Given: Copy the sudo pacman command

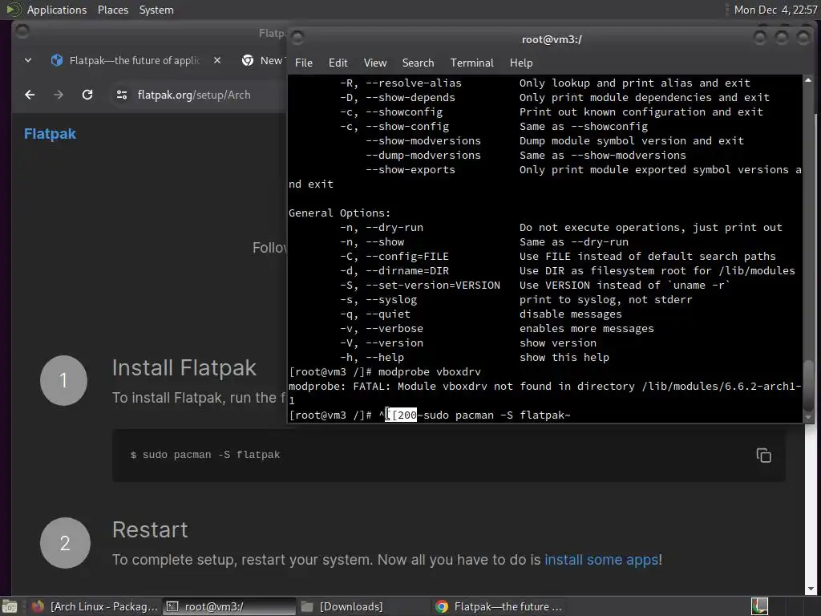Looking at the screenshot, I should point(763,456).
